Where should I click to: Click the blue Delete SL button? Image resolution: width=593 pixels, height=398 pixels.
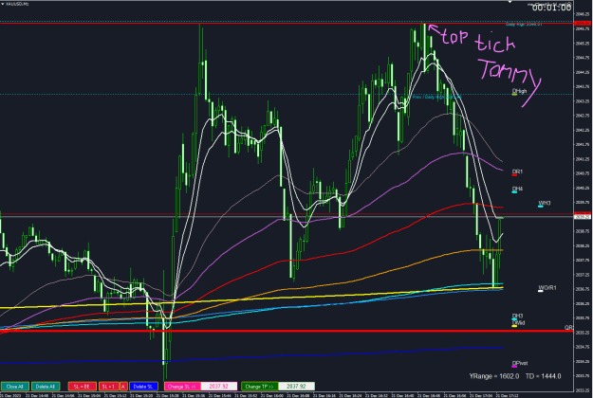coord(143,387)
